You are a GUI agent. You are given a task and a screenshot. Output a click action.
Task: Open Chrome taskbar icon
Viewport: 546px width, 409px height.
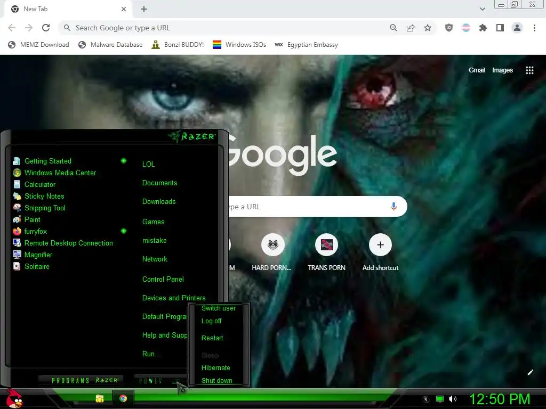123,398
